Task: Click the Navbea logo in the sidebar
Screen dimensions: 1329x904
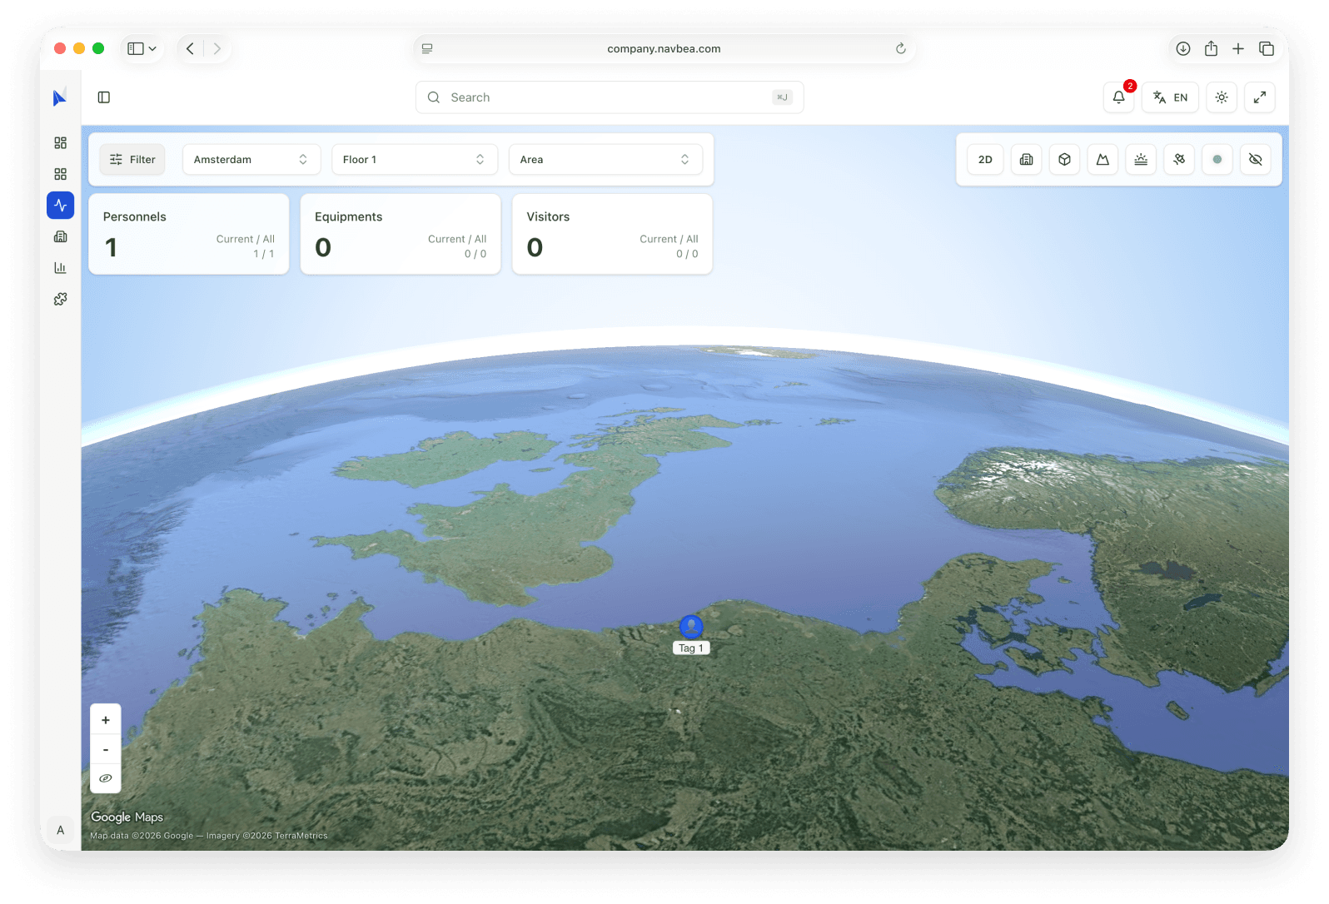Action: tap(59, 98)
